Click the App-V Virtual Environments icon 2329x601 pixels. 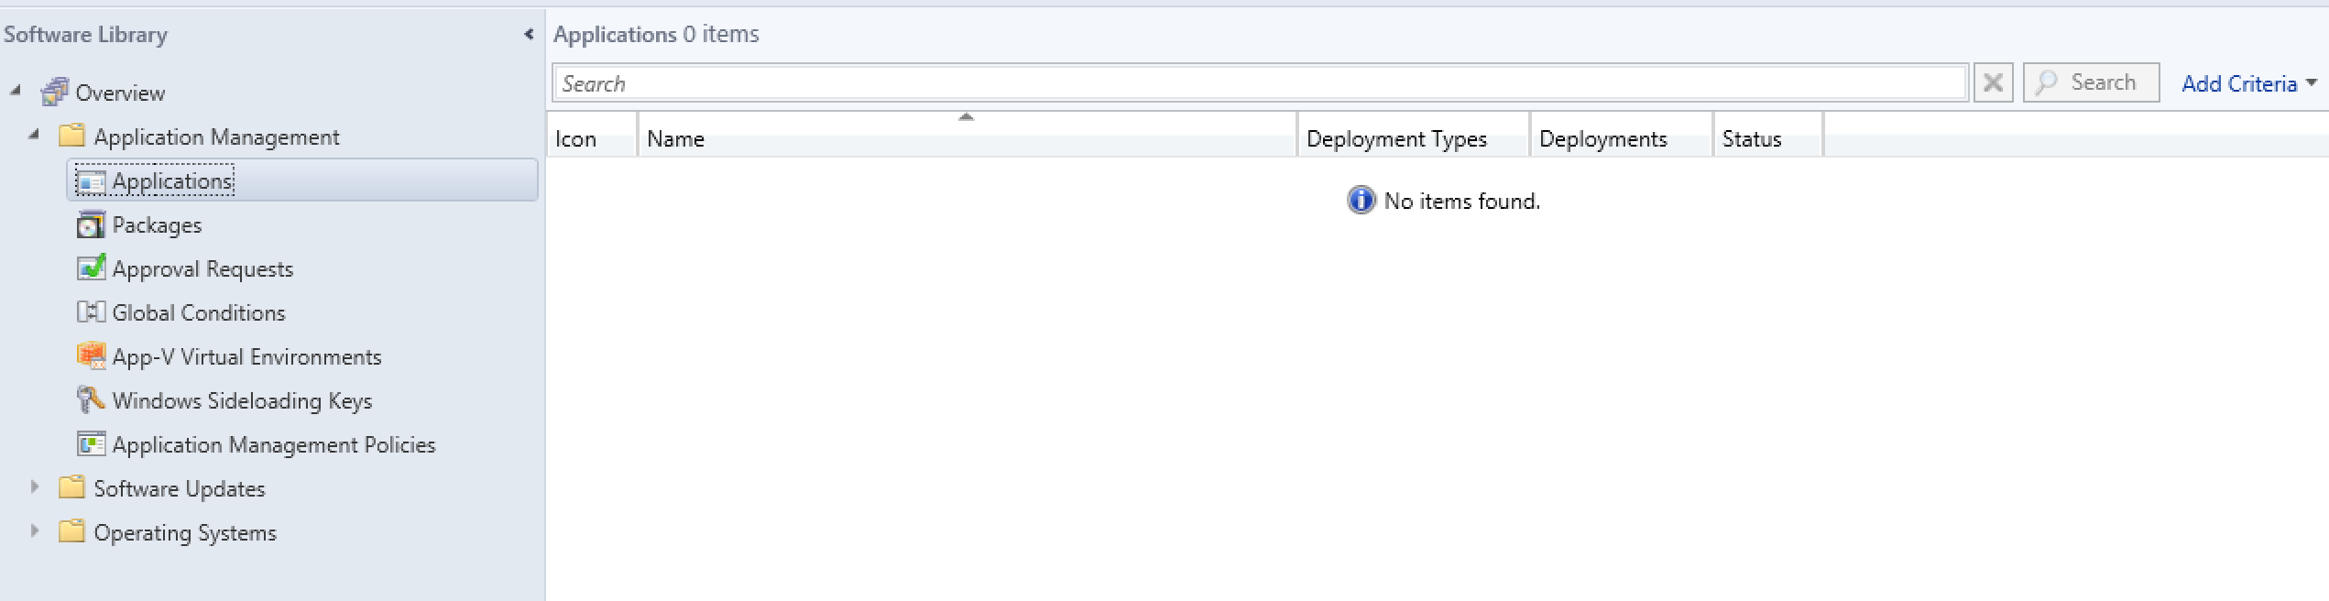91,356
